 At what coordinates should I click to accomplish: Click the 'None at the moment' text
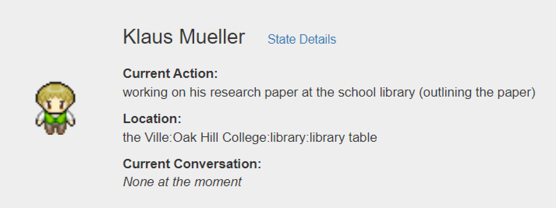pos(182,182)
